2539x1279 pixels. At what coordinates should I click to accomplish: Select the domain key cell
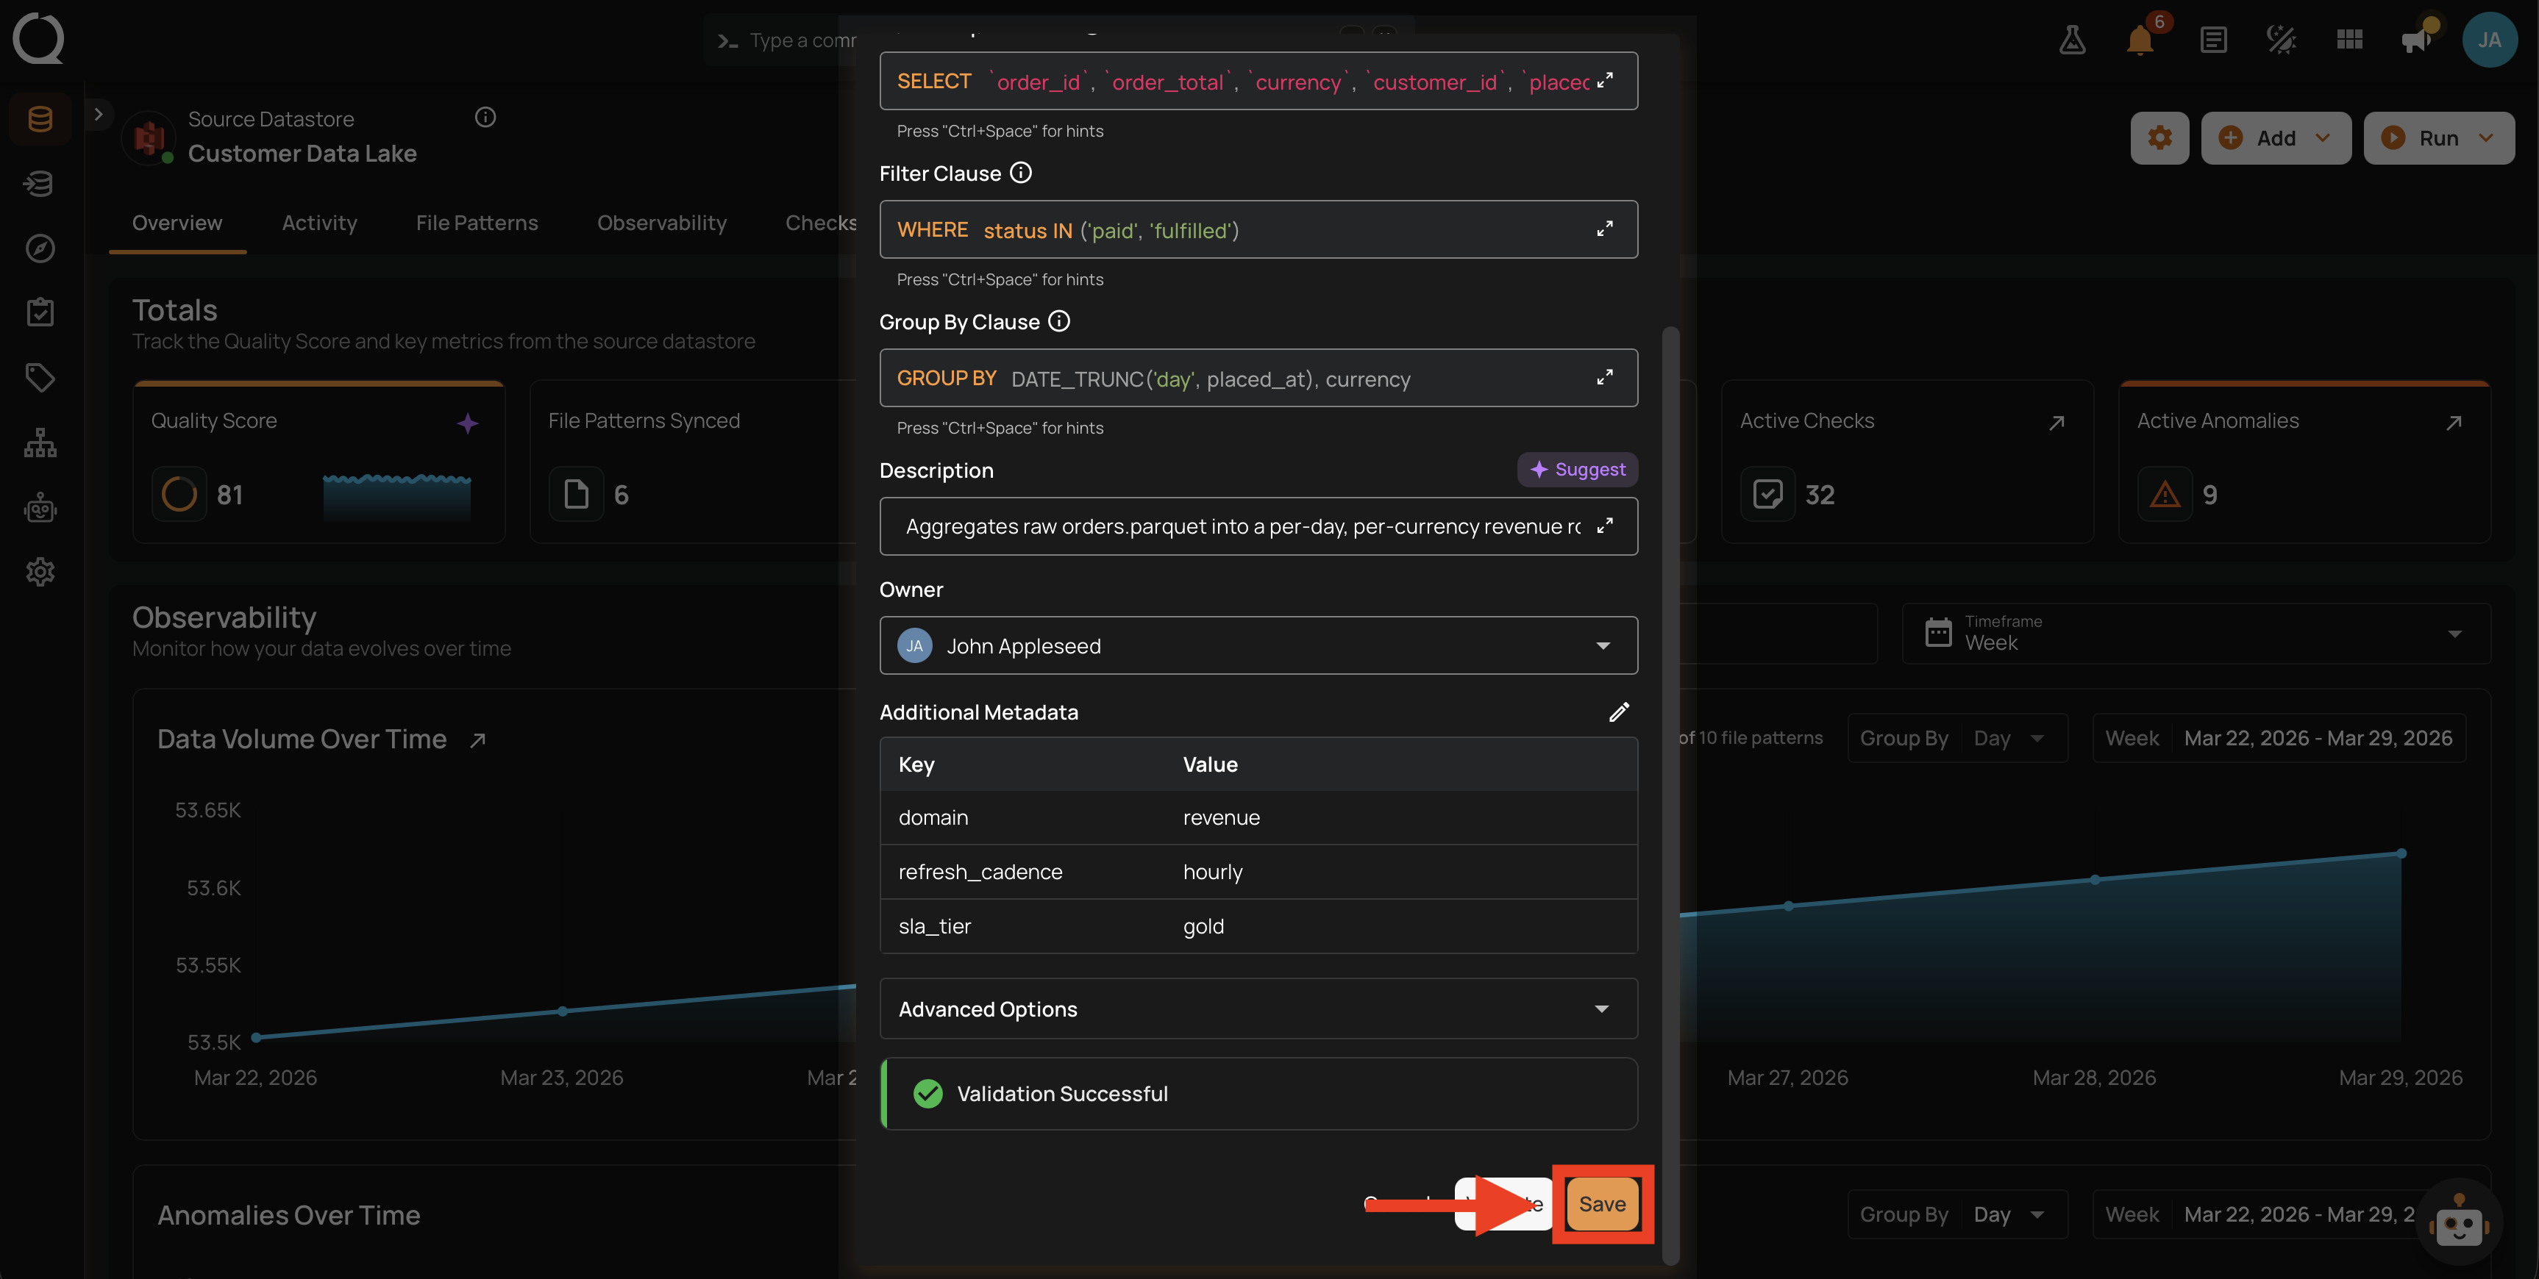pos(933,818)
